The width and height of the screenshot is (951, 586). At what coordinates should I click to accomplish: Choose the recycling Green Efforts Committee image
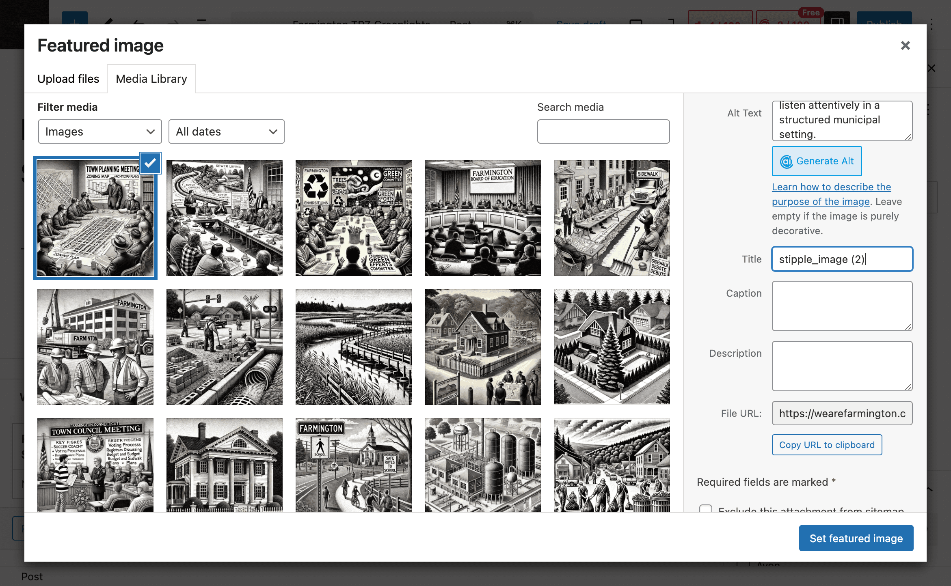coord(354,218)
